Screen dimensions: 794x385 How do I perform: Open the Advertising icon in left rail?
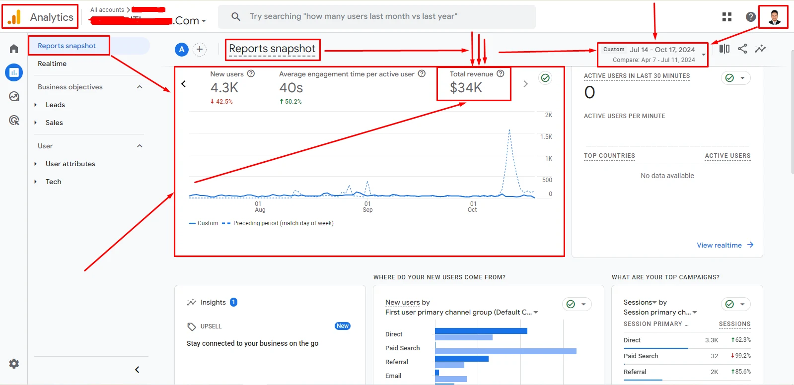14,120
